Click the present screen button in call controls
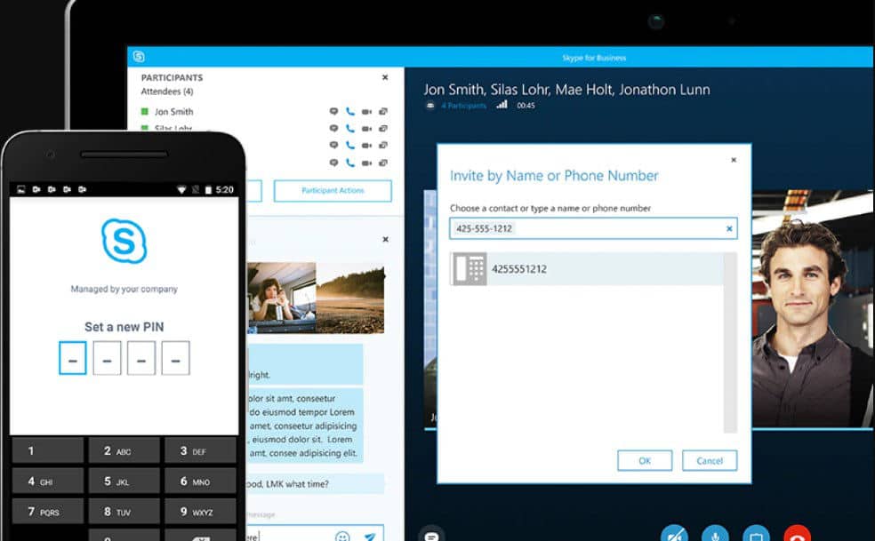The height and width of the screenshot is (541, 875). (x=756, y=536)
